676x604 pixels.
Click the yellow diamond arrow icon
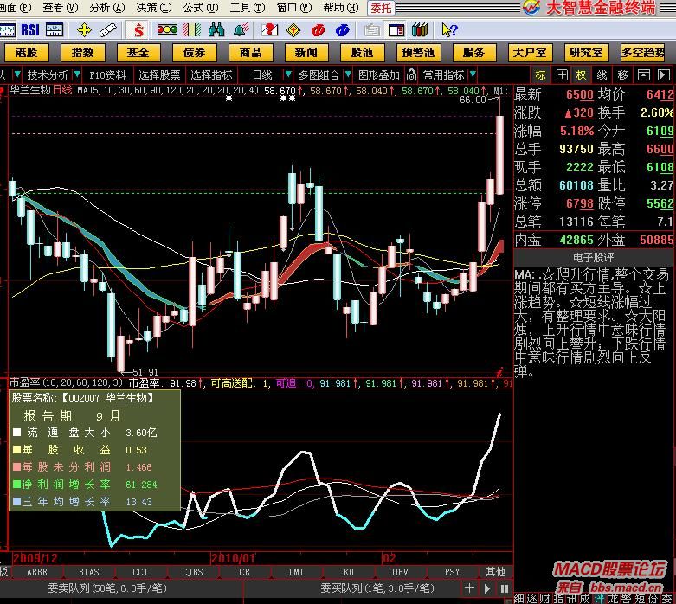coord(293,29)
